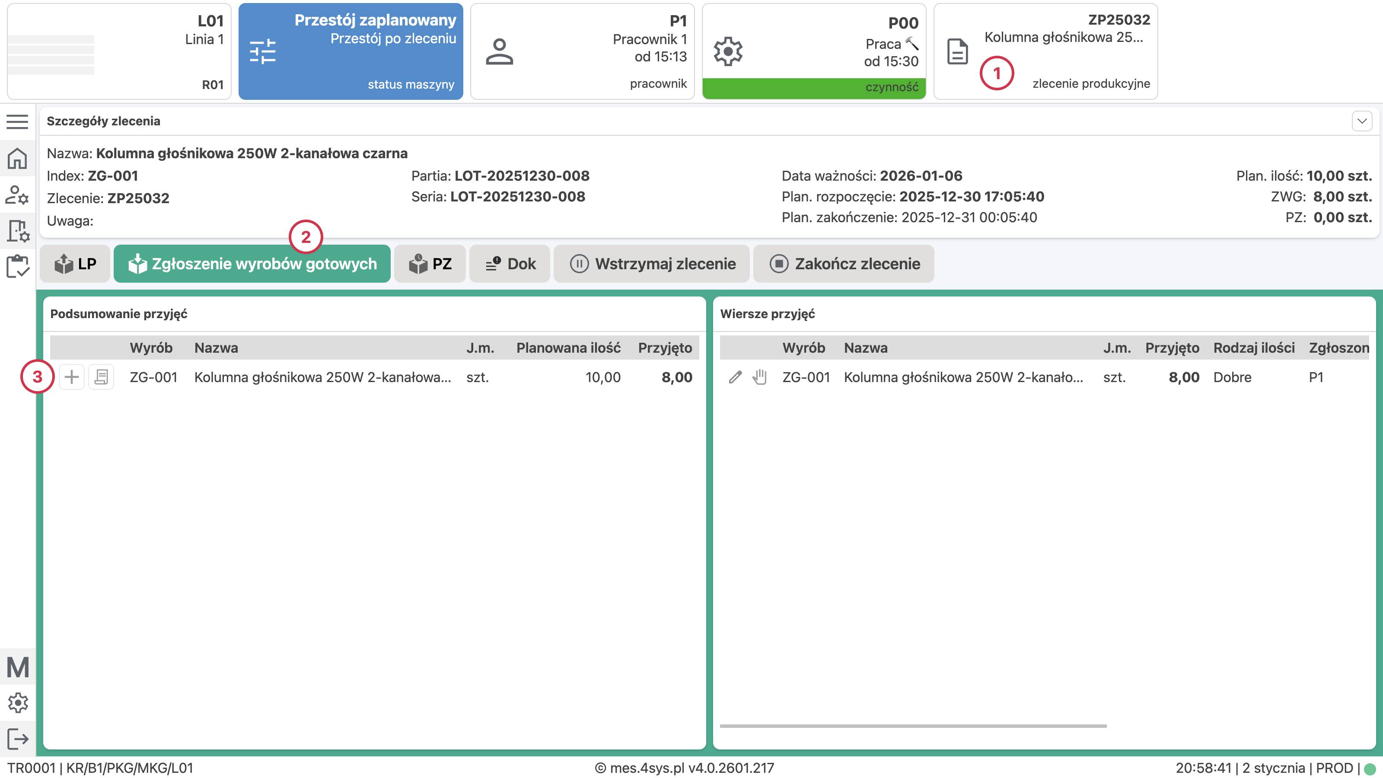The width and height of the screenshot is (1383, 778).
Task: Edit receipt row with pencil icon
Action: (x=735, y=377)
